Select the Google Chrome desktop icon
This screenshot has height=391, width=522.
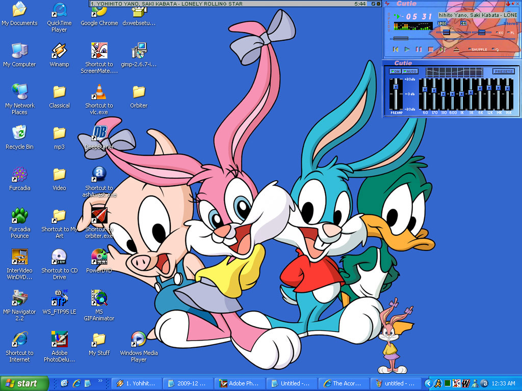99,15
